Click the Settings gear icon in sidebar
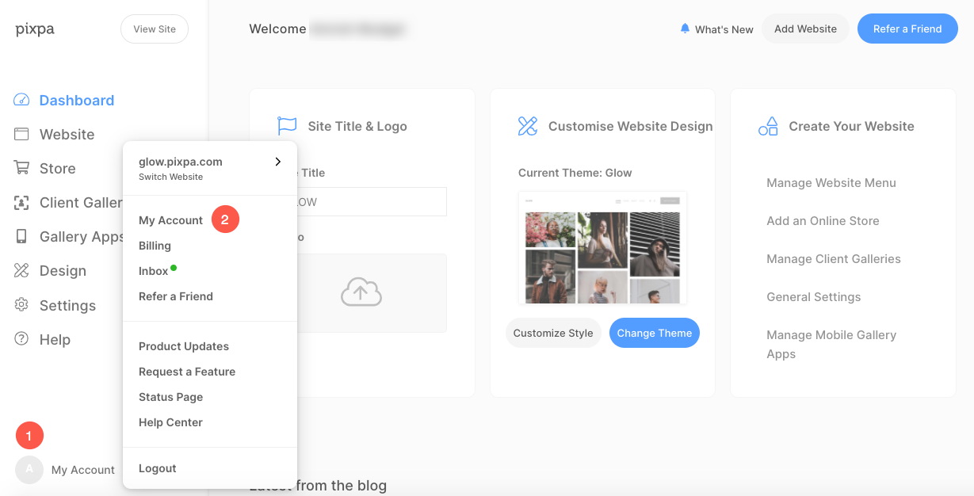 (21, 305)
